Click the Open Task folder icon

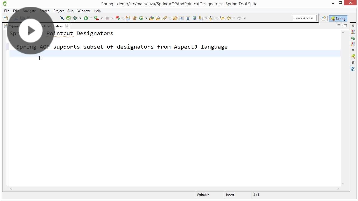[x=158, y=18]
